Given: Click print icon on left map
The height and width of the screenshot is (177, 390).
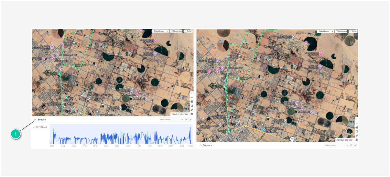Looking at the screenshot, I should point(192,101).
